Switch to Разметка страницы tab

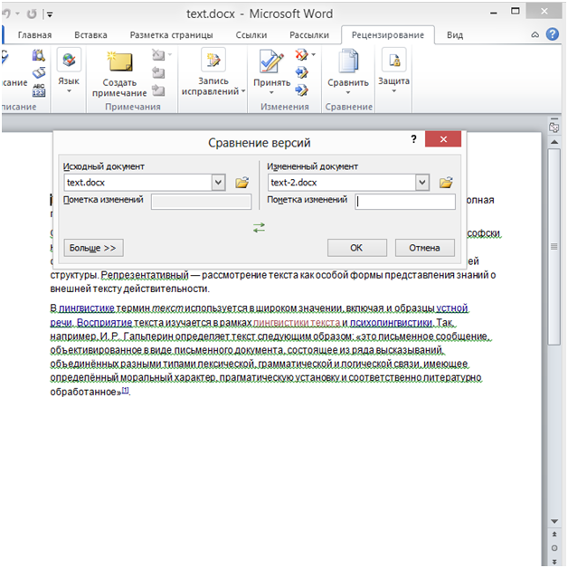point(171,35)
